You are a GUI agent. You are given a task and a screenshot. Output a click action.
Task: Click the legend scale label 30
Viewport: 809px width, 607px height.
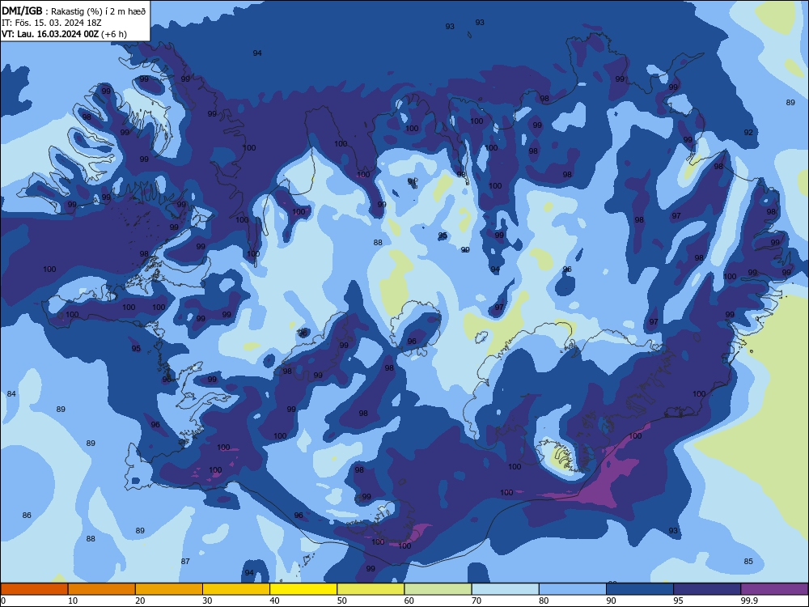pyautogui.click(x=207, y=601)
